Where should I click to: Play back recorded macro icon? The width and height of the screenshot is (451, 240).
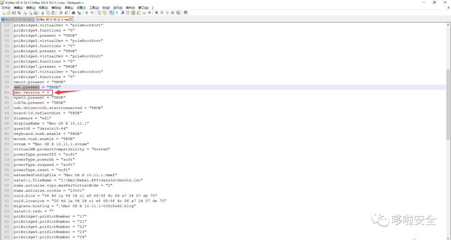(x=167, y=13)
